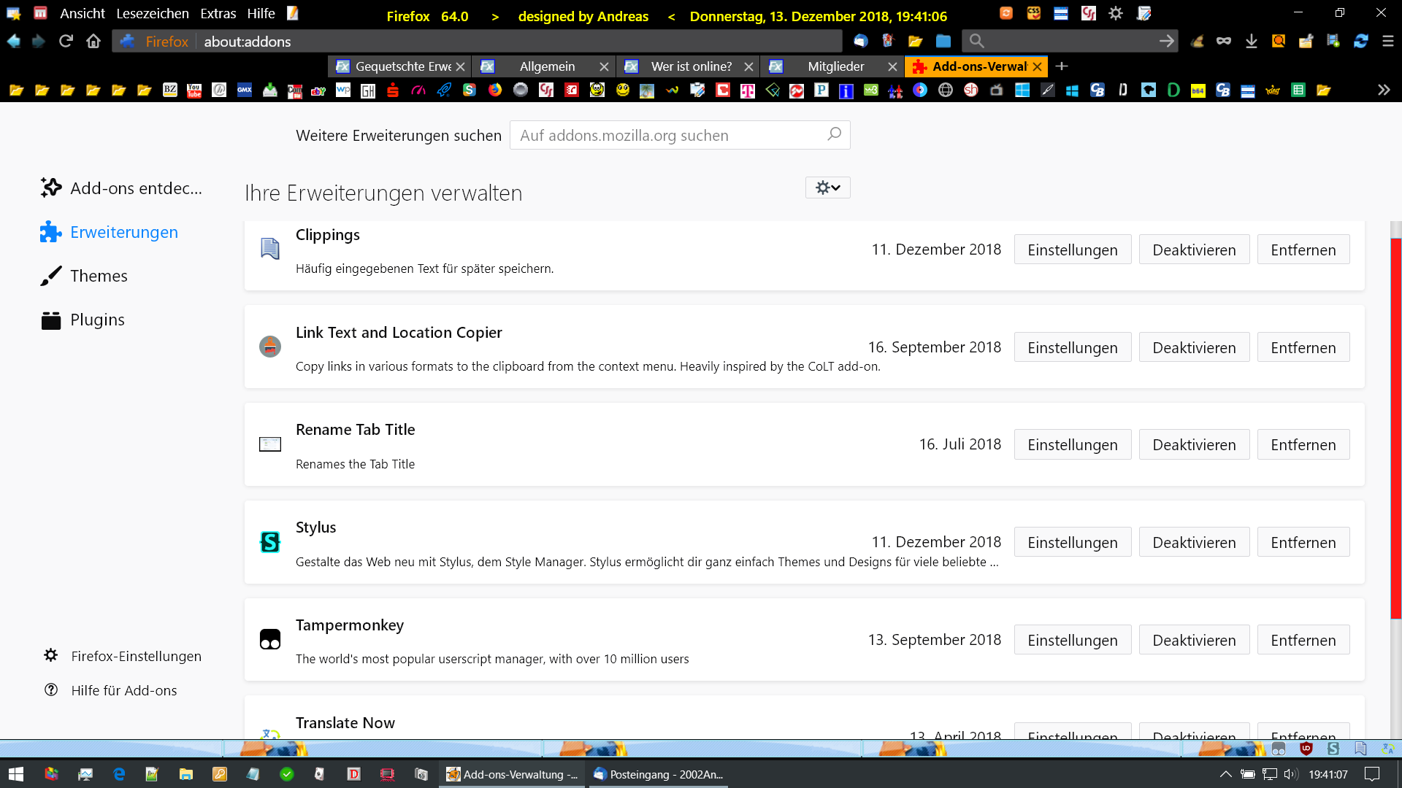Screen dimensions: 1402x788
Task: Expand the bookmarks toolbar overflow chevron
Action: [1384, 90]
